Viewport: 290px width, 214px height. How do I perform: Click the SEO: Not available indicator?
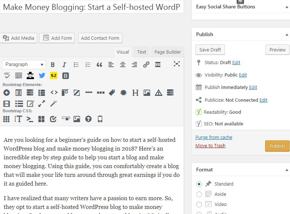pos(220,124)
